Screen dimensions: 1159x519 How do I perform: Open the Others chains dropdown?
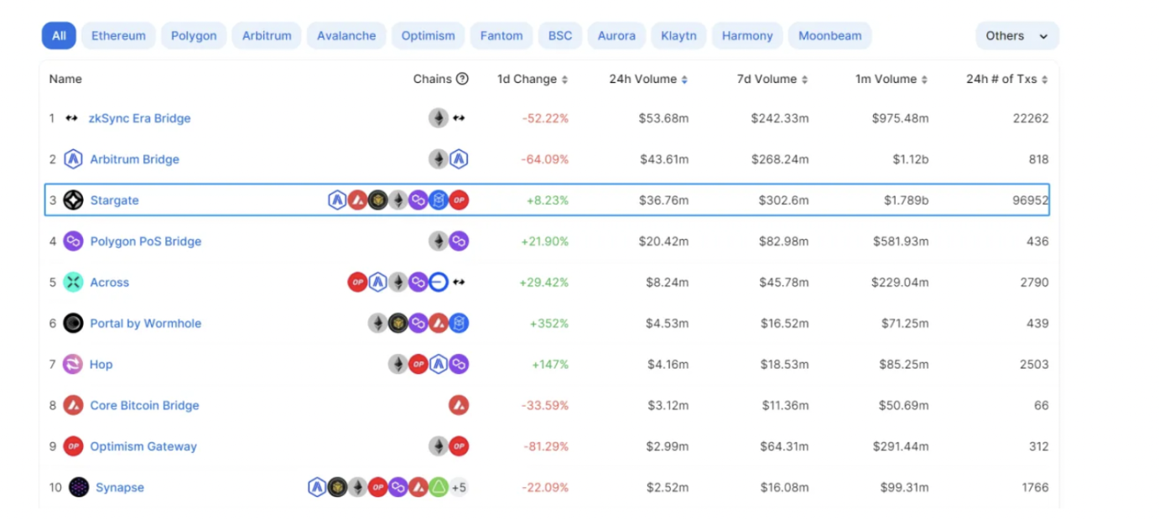click(1017, 36)
